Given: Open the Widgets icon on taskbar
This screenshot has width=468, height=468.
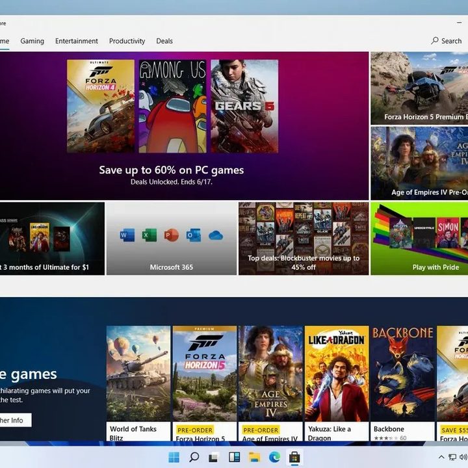Looking at the screenshot, I should tap(234, 457).
